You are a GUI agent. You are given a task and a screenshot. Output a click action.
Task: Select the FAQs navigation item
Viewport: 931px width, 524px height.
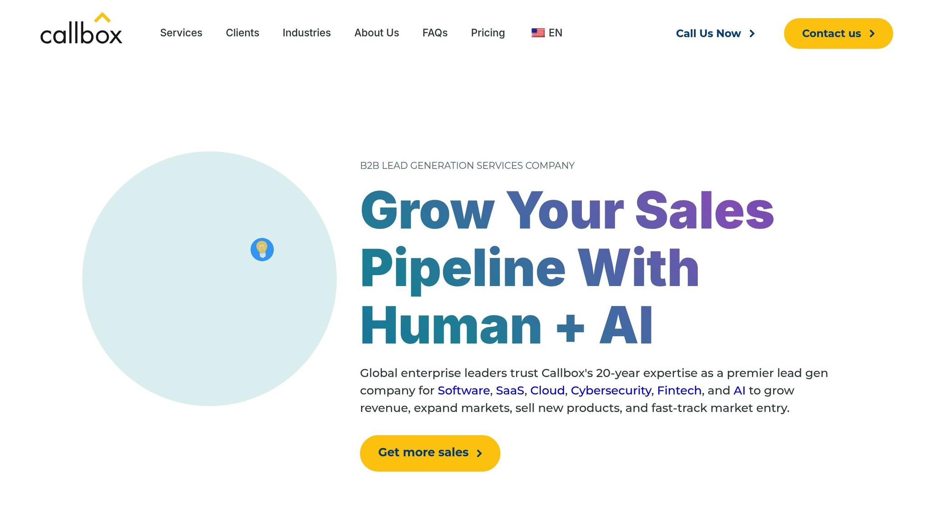click(x=435, y=33)
